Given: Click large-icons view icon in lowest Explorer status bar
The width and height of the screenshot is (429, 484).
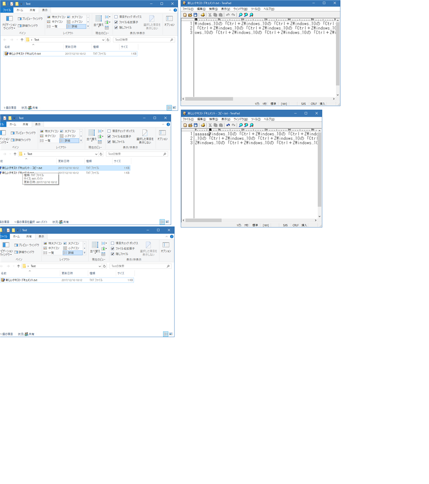Looking at the screenshot, I should (x=171, y=334).
